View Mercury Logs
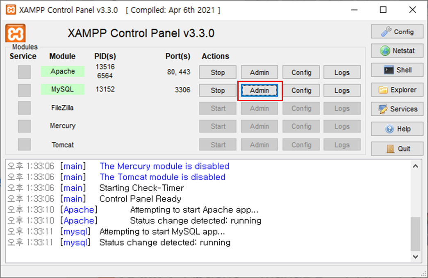Screen dimensions: 428x278 342,126
